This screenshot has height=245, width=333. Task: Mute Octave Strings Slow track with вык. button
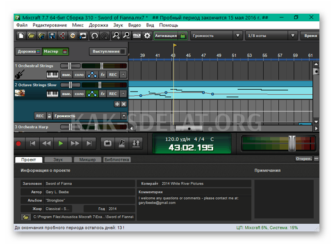pyautogui.click(x=67, y=94)
